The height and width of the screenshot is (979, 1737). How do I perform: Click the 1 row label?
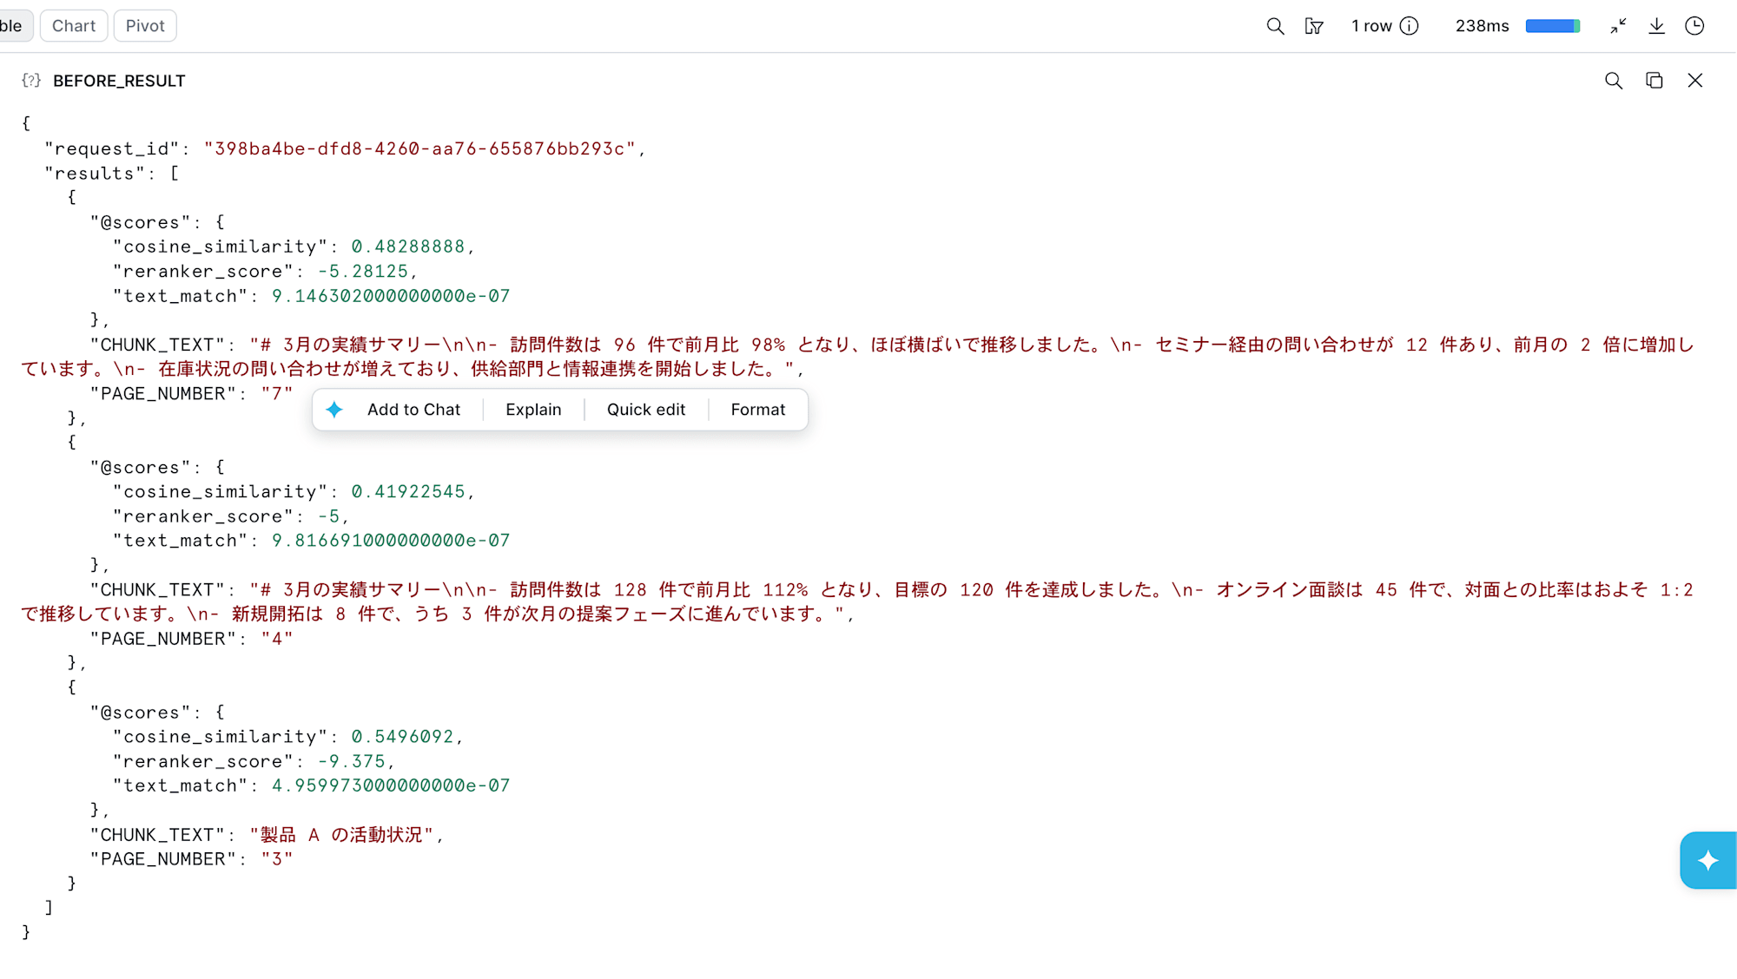[x=1371, y=26]
